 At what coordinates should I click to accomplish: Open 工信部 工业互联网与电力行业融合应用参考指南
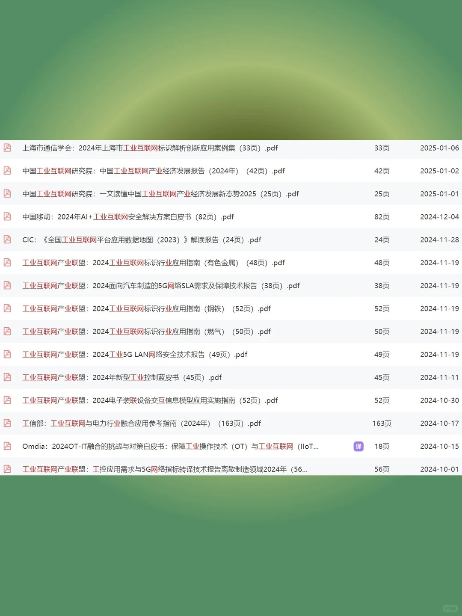click(142, 423)
